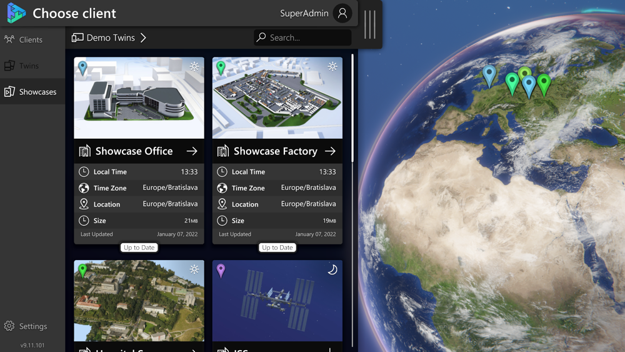Click the Showcase Factory title text
This screenshot has width=625, height=352.
[276, 151]
